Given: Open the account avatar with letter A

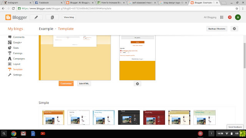Looking at the screenshot, I should (x=238, y=17).
